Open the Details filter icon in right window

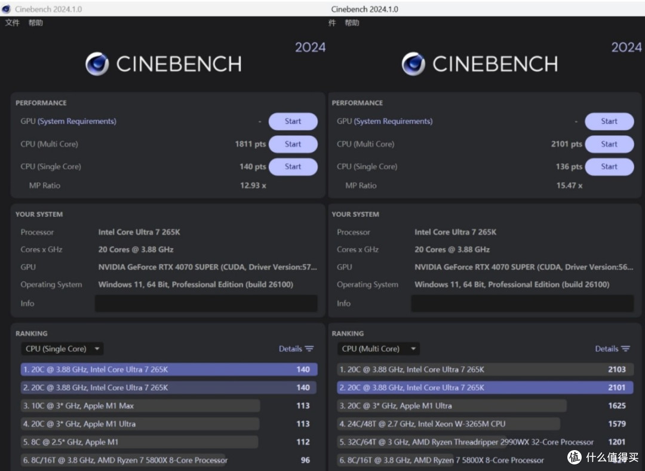coord(626,348)
